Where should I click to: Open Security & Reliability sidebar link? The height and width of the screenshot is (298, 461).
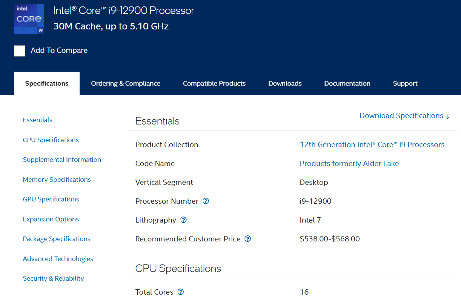pyautogui.click(x=53, y=278)
